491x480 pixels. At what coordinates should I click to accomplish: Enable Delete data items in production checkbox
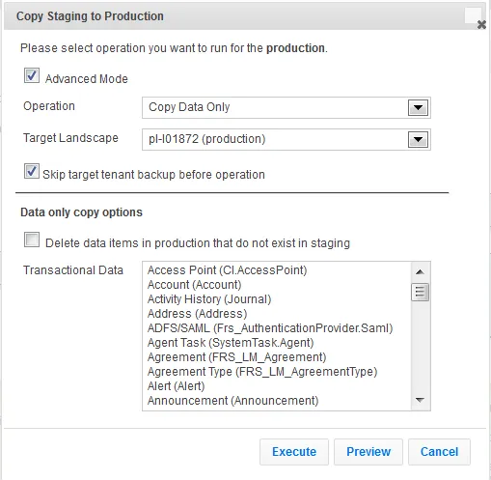click(32, 240)
